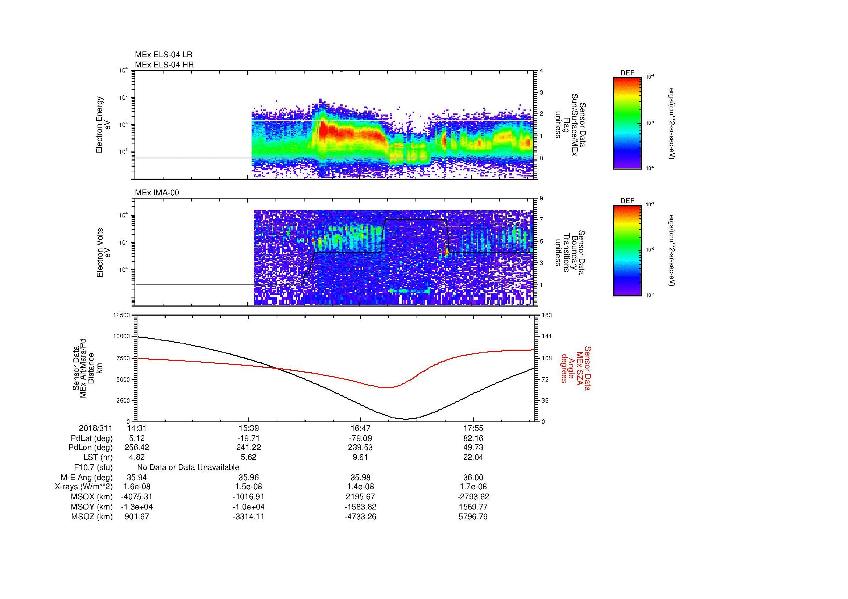Viewport: 848px width, 599px height.
Task: Click the PdLat value '5.12'
Action: point(136,438)
